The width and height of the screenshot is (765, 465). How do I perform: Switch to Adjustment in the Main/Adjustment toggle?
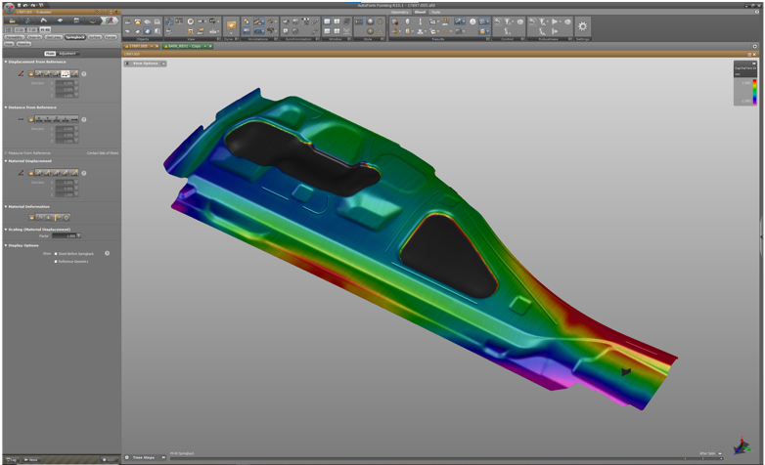(67, 54)
